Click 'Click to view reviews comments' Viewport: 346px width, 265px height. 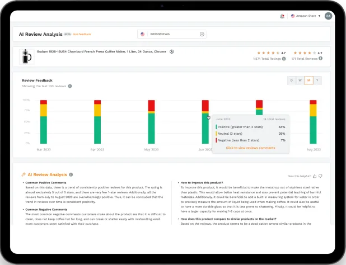pyautogui.click(x=250, y=148)
